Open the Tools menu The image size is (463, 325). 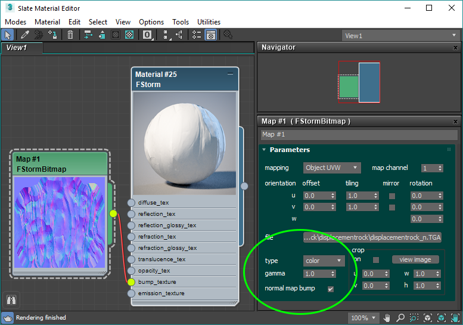coord(181,22)
